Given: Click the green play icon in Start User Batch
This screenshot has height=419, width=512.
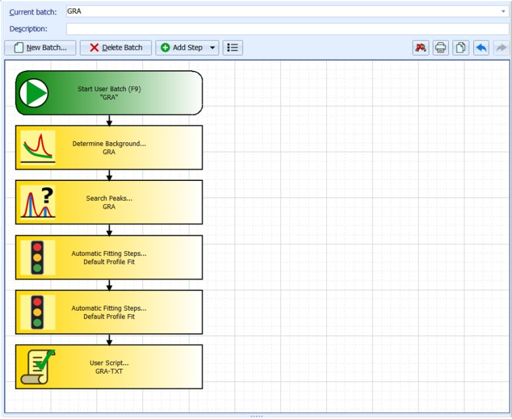Looking at the screenshot, I should tap(33, 93).
